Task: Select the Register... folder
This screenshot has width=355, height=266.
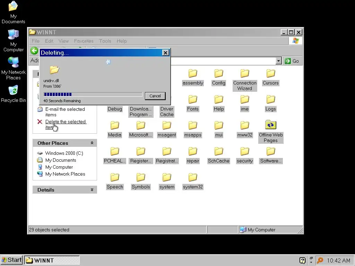Action: click(x=141, y=156)
